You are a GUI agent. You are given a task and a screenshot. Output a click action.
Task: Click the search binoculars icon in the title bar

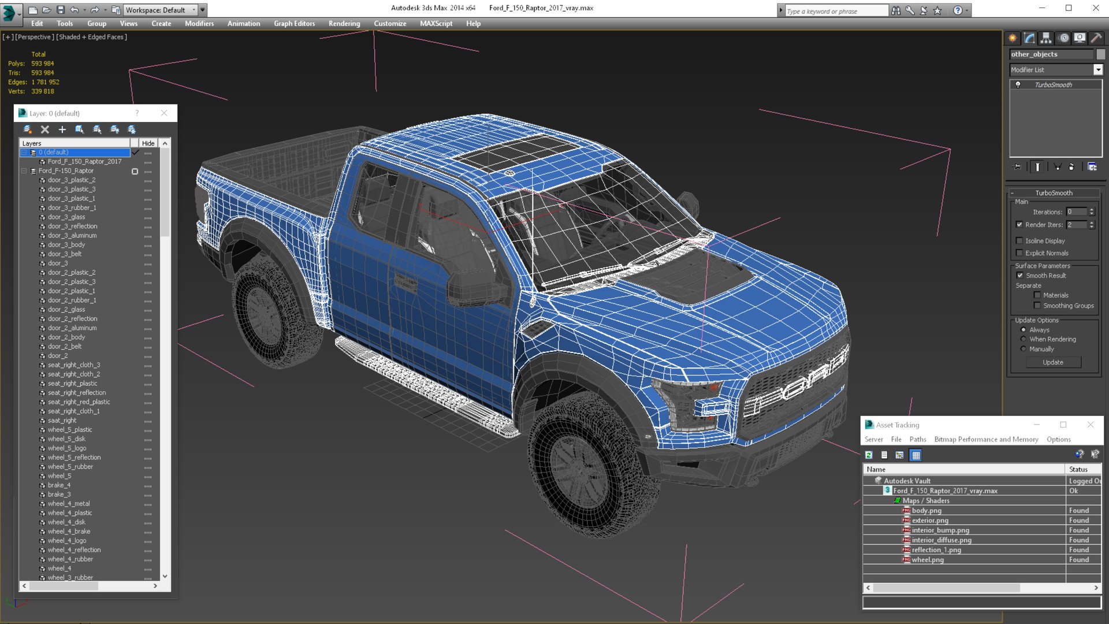[x=896, y=10]
